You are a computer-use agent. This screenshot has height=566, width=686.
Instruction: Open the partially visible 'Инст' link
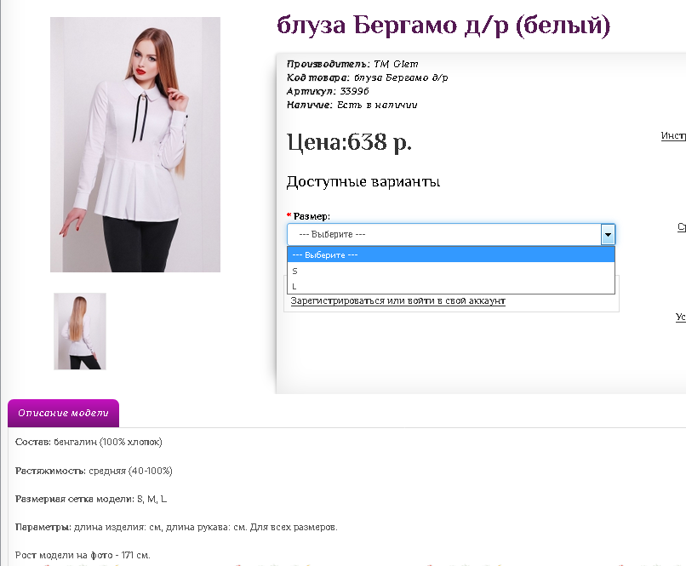[673, 135]
